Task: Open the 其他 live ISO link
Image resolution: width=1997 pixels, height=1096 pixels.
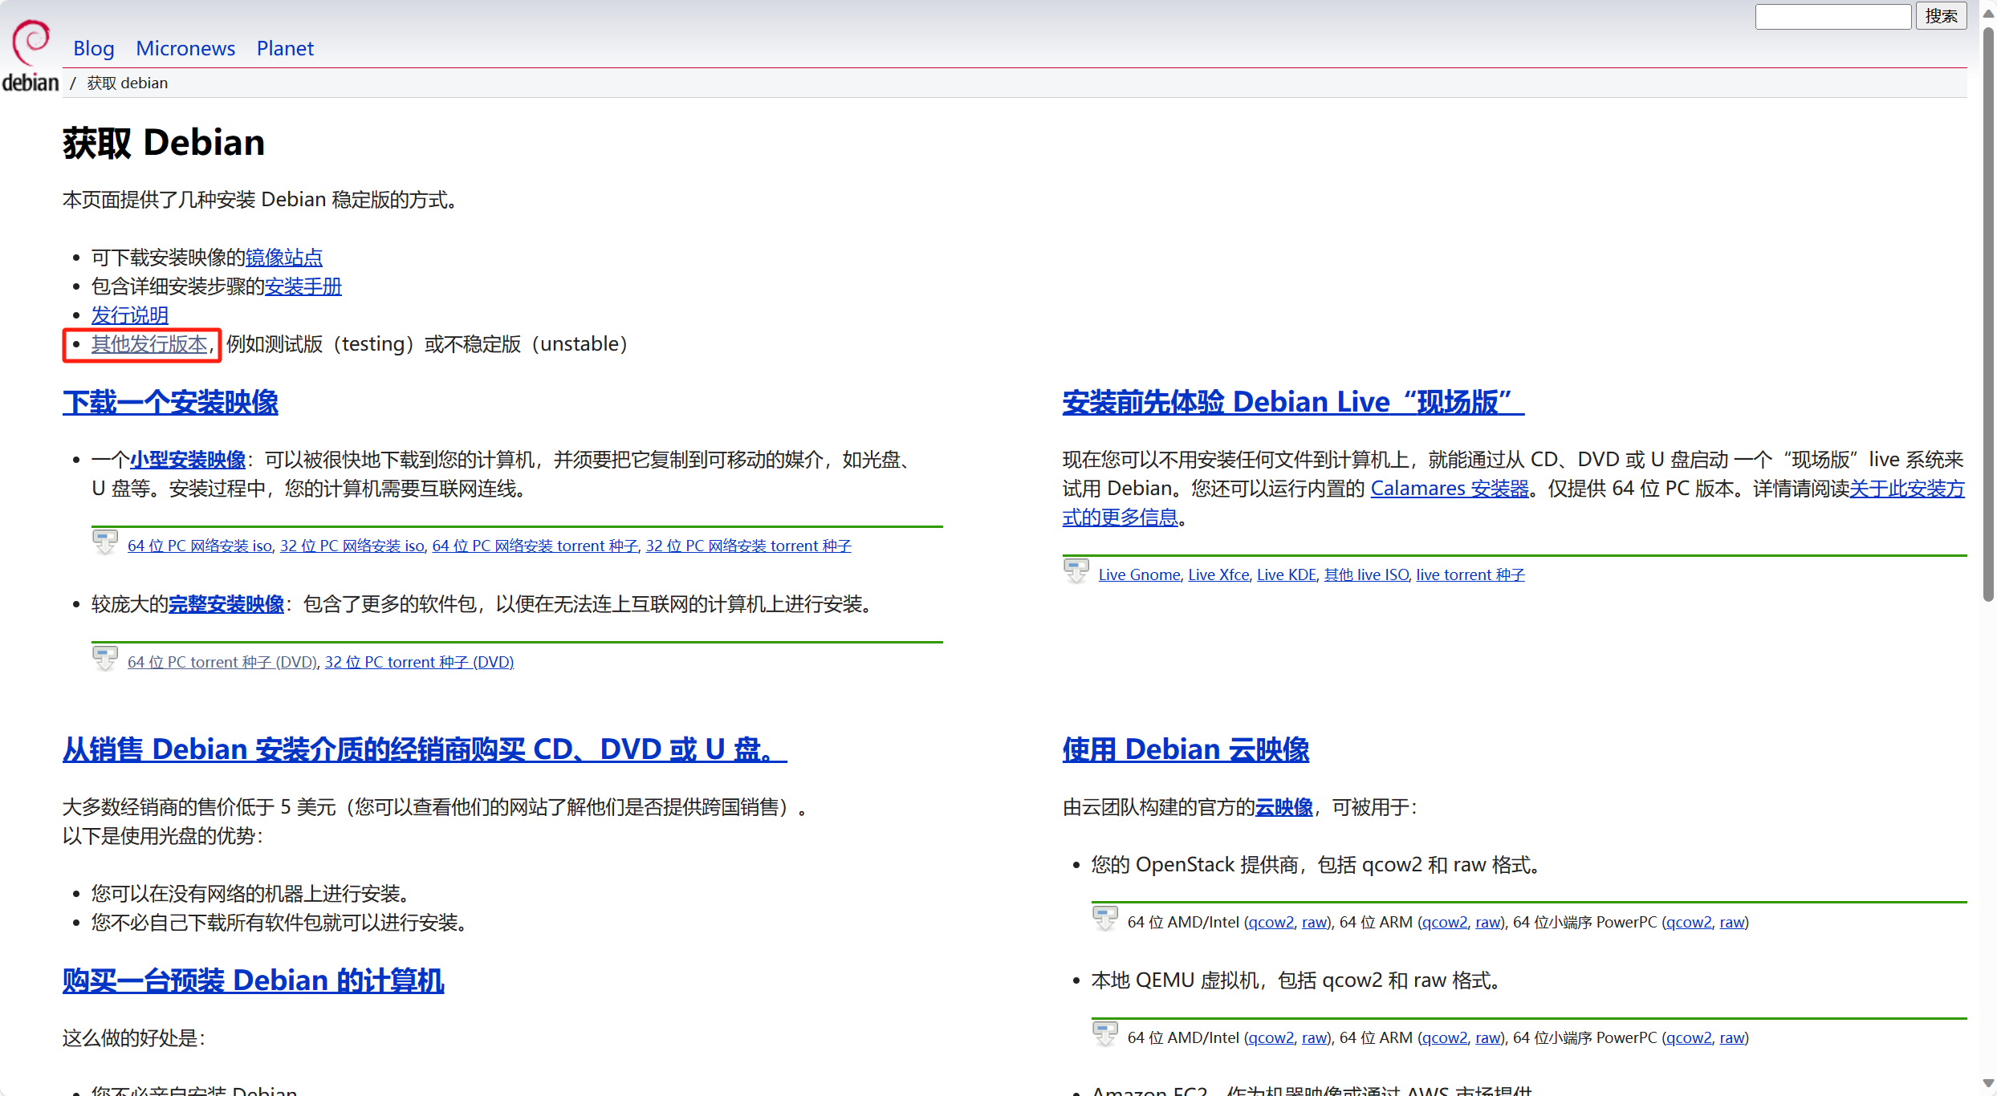Action: [1366, 574]
